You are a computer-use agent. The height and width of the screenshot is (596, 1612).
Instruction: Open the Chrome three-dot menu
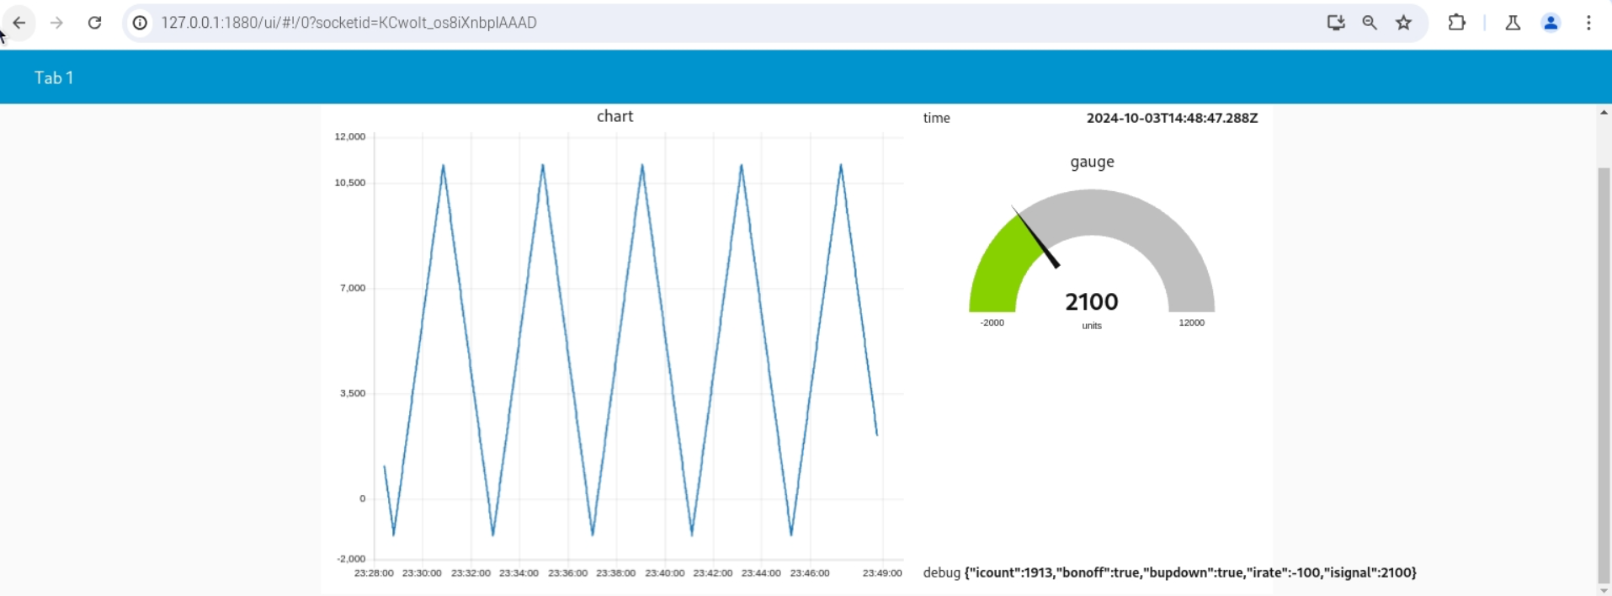tap(1588, 23)
